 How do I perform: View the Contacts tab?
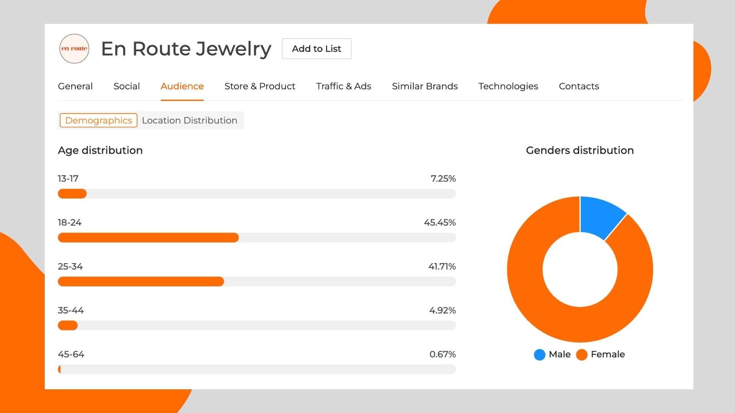pos(579,86)
